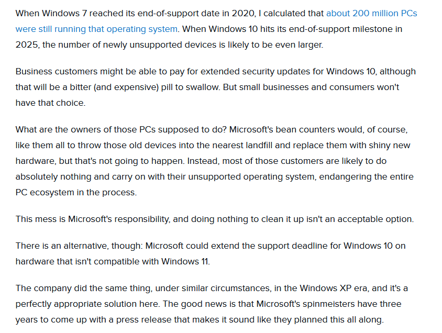This screenshot has width=442, height=333.
Task: Open the "about 200 million PCs" link
Action: (x=371, y=13)
